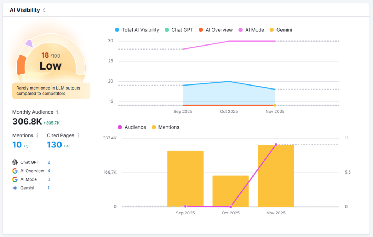
Task: Click the info icon beside AI Visibility title
Action: pyautogui.click(x=44, y=10)
